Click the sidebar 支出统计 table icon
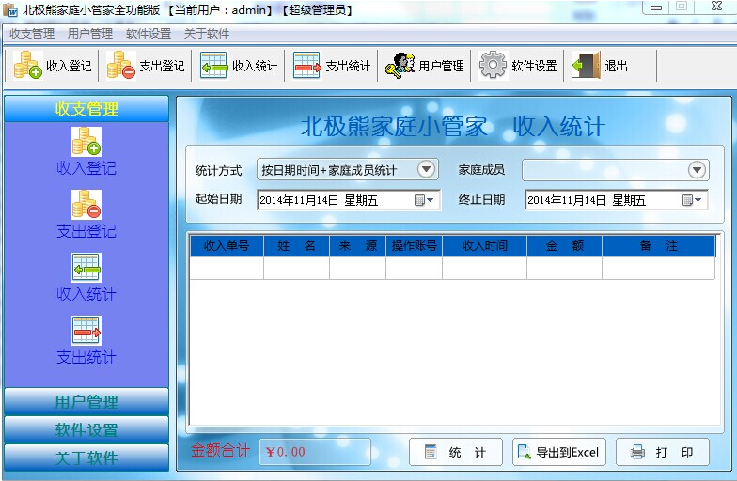Screen dimensions: 737x481 pos(86,331)
